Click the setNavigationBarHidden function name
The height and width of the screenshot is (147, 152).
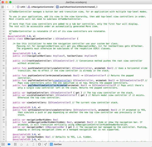42,122
